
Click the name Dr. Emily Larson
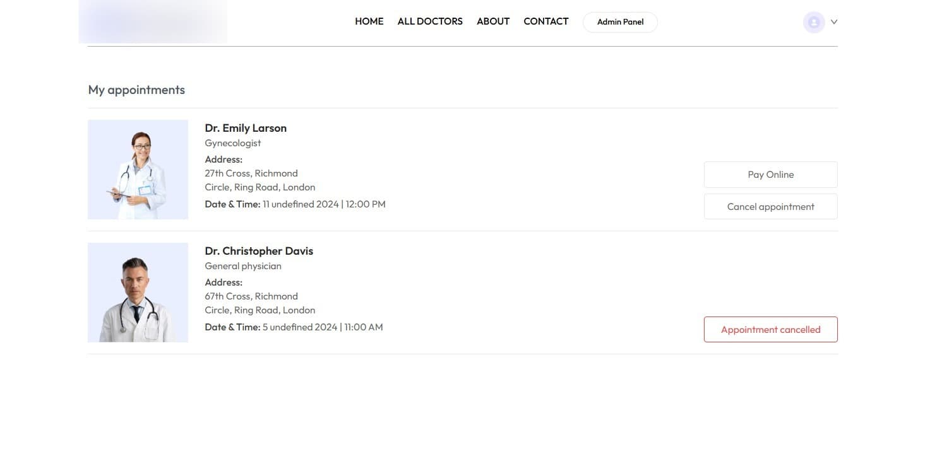tap(246, 128)
